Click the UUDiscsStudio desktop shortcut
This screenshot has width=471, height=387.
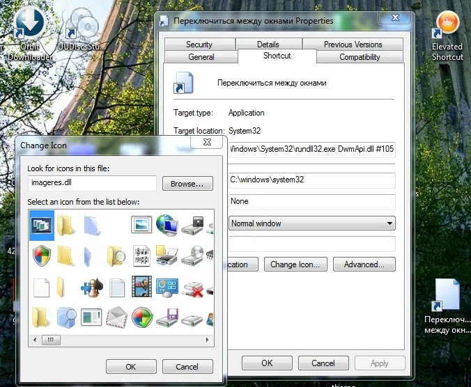[82, 30]
